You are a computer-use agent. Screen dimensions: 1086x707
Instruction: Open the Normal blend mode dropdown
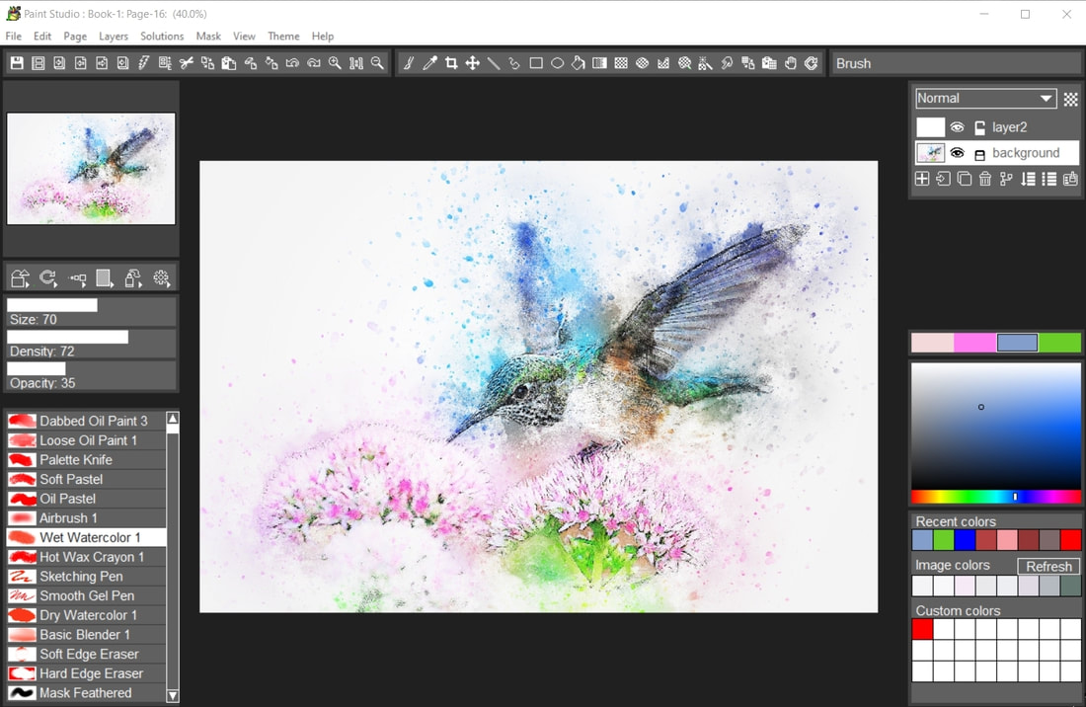pyautogui.click(x=985, y=99)
